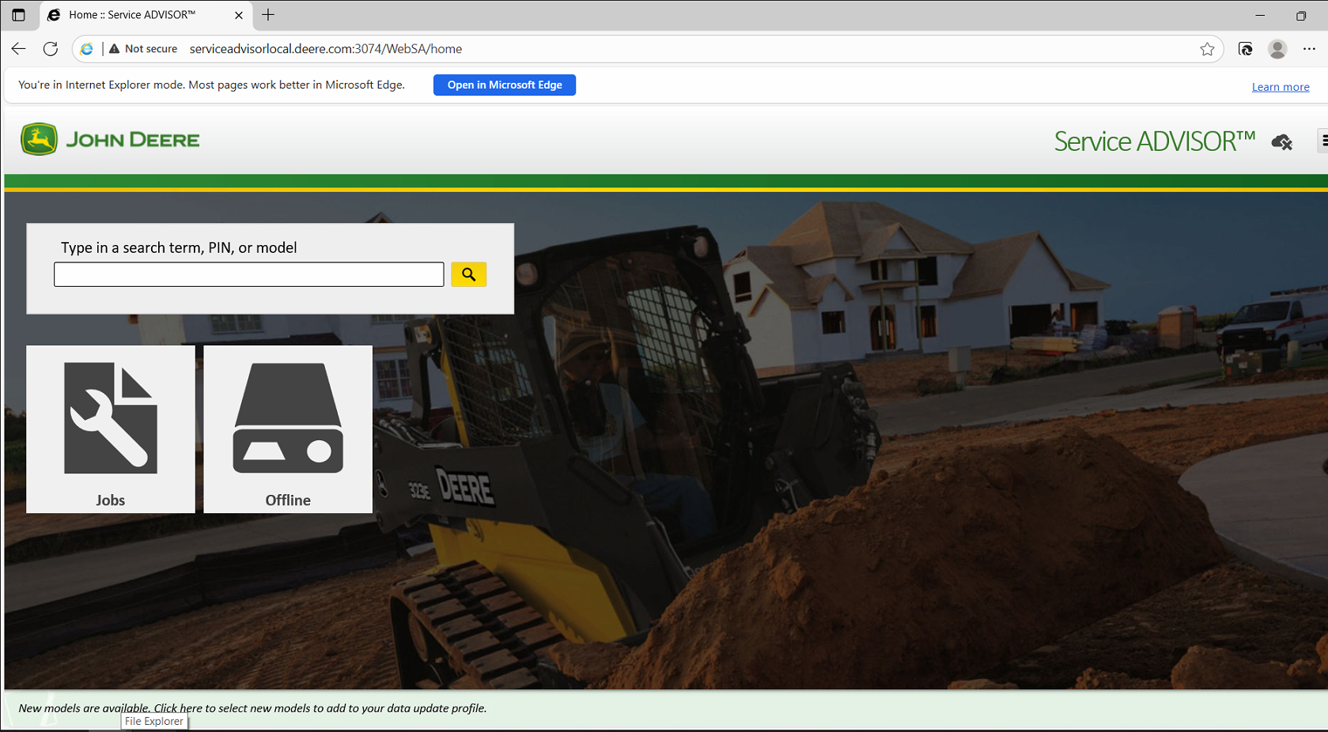
Task: Add this page to favorites
Action: click(1208, 48)
